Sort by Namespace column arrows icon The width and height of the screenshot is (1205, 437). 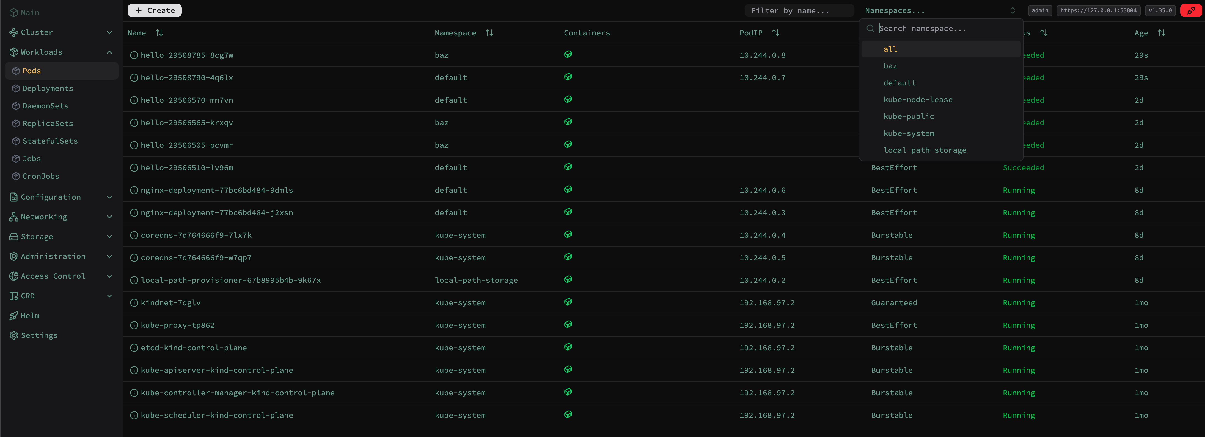[x=489, y=33]
